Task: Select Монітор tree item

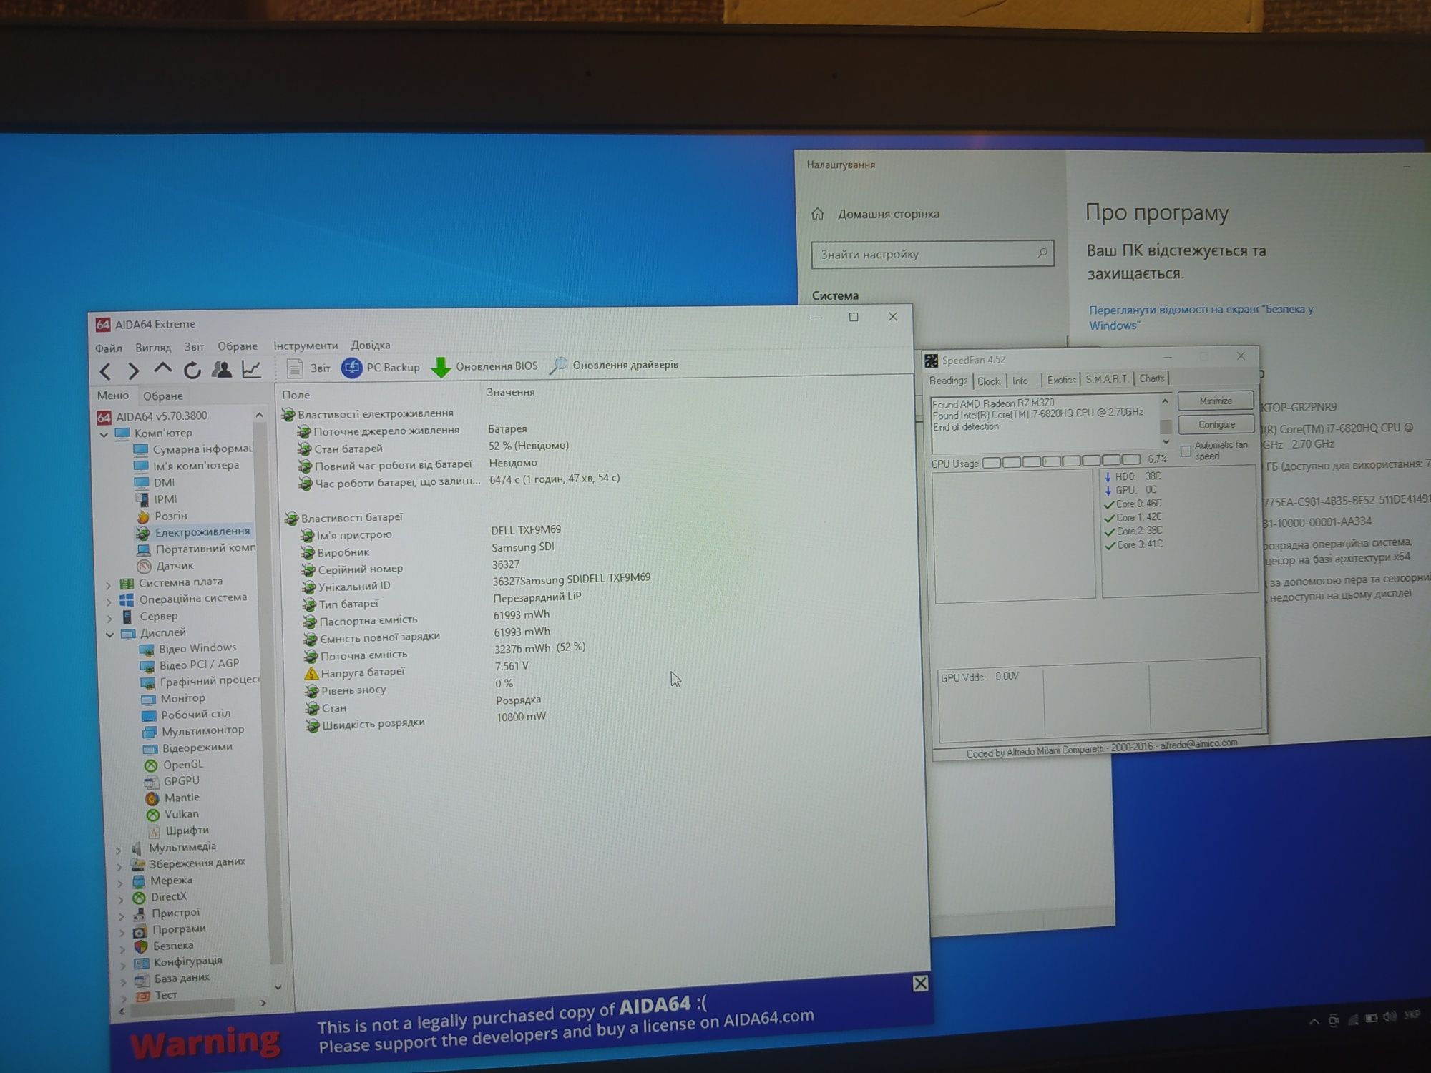Action: coord(174,699)
